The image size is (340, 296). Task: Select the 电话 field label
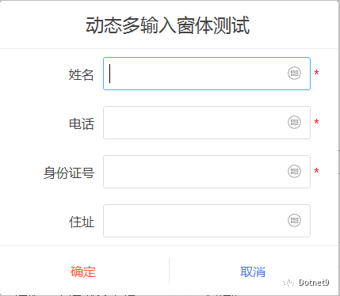(x=82, y=123)
